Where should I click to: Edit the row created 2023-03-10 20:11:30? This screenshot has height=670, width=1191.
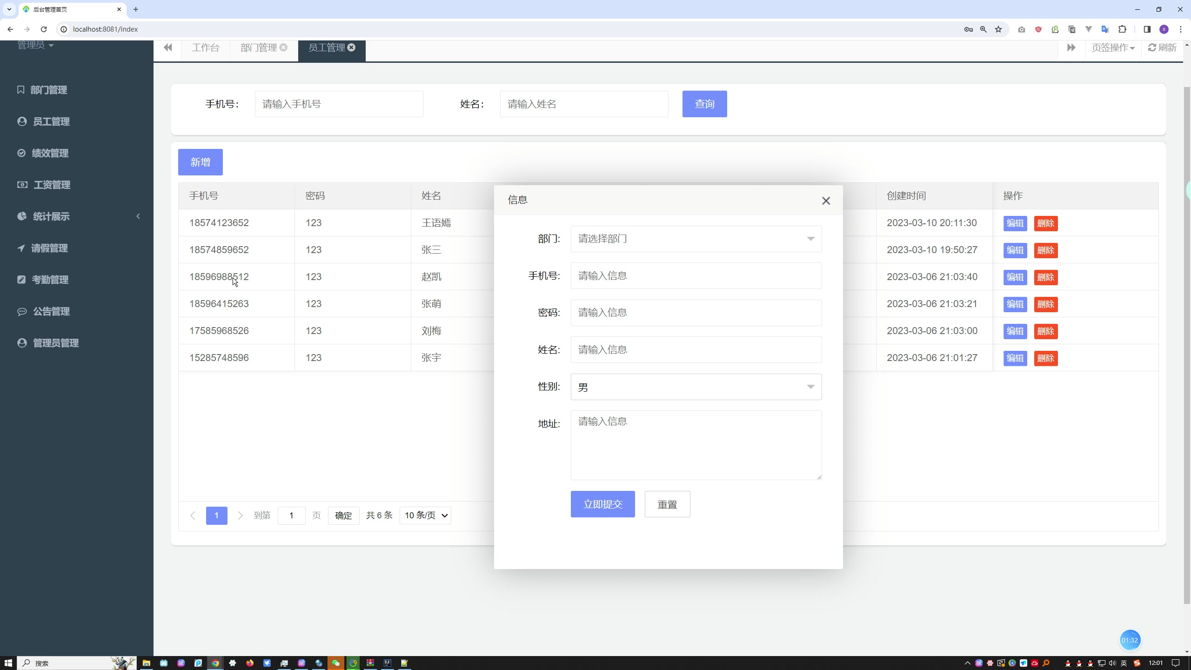click(1015, 223)
